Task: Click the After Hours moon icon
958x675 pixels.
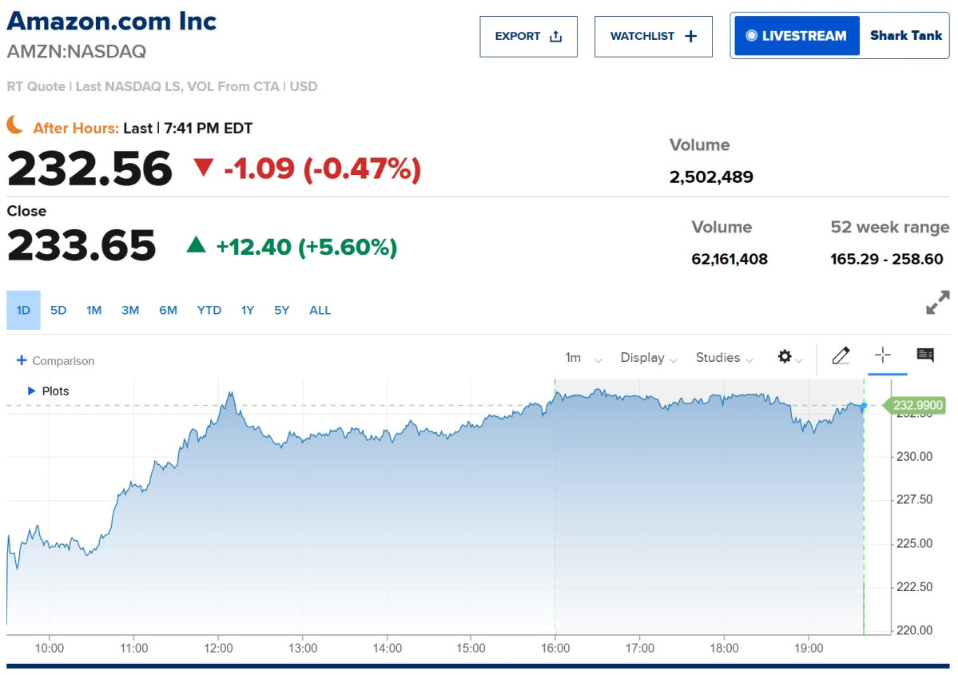Action: pos(15,125)
